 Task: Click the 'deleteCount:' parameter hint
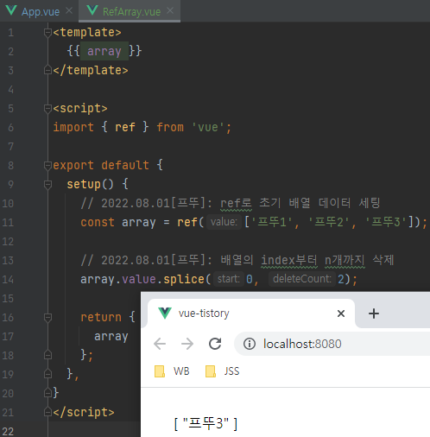pyautogui.click(x=302, y=279)
